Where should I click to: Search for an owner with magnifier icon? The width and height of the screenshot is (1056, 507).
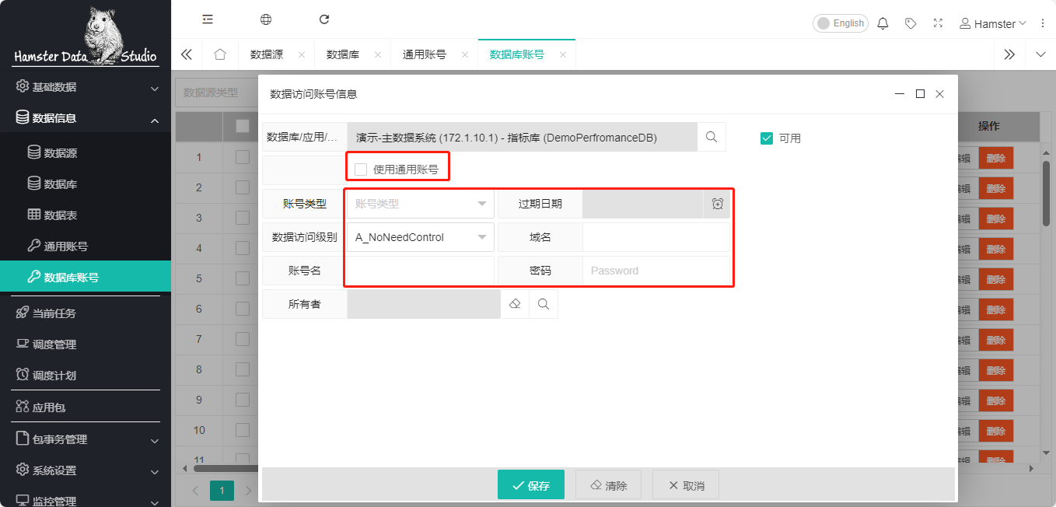pos(544,304)
